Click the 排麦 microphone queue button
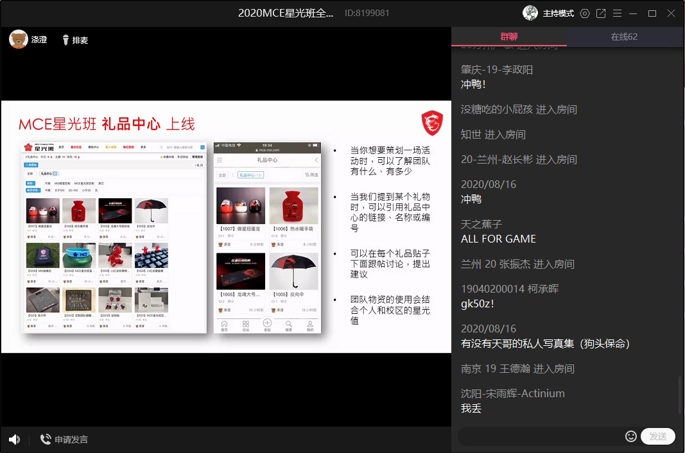The height and width of the screenshot is (453, 685). click(x=75, y=40)
